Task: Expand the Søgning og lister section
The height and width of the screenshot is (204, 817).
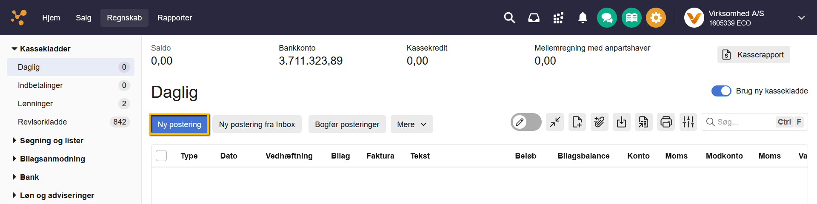Action: pos(51,141)
